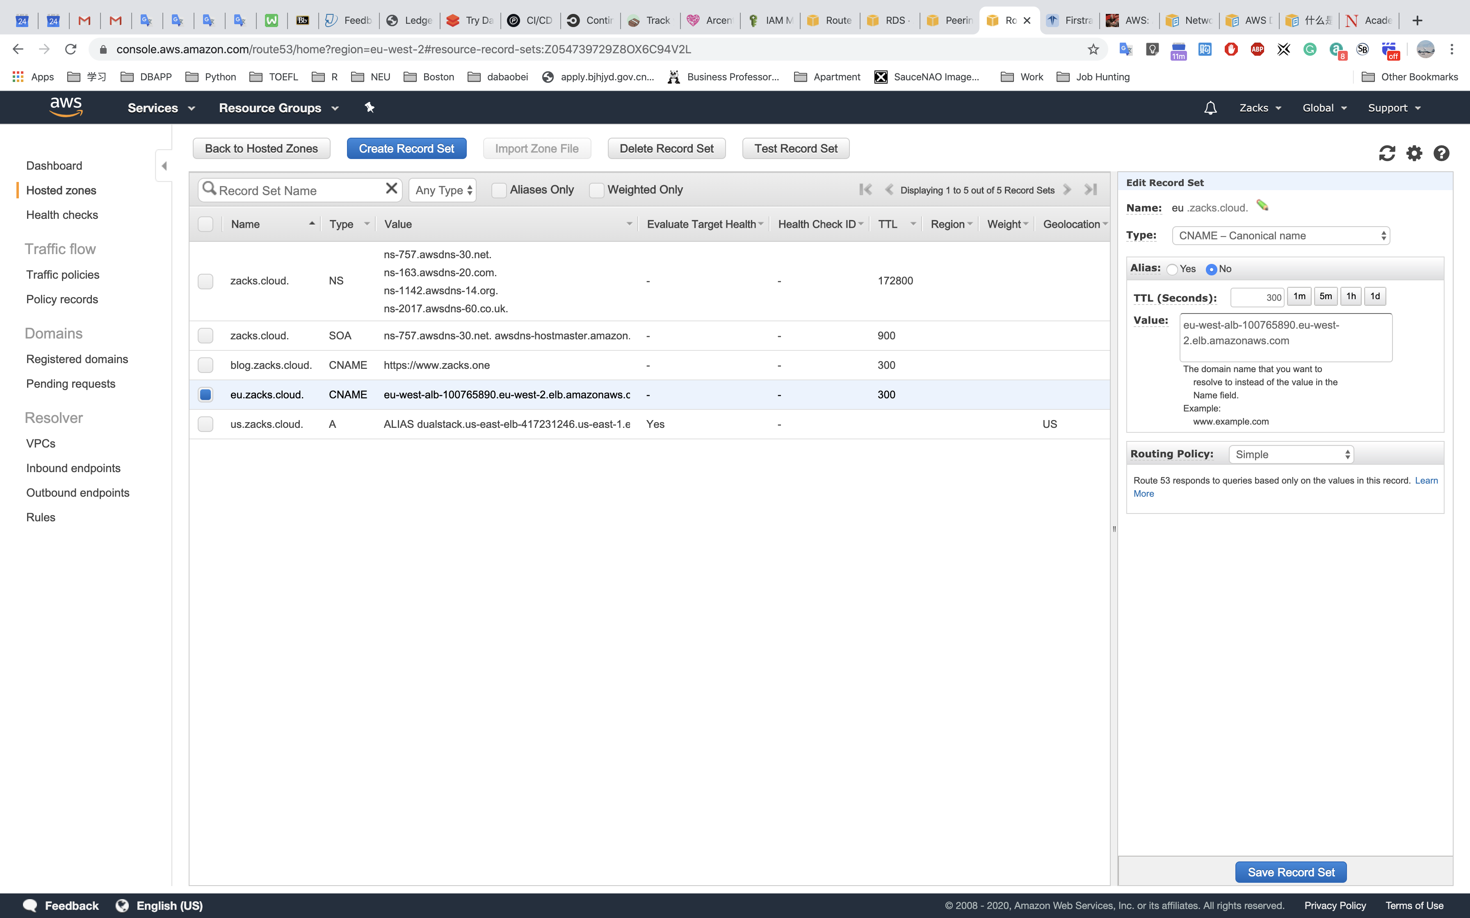1470x918 pixels.
Task: Click the Back to Hosted Zones button
Action: 261,149
